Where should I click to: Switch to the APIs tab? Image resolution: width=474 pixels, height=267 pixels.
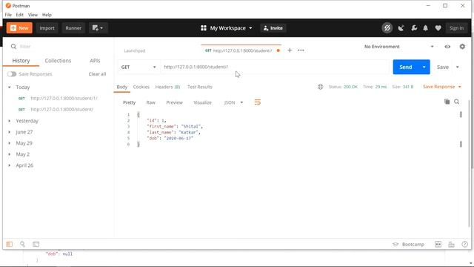click(95, 61)
